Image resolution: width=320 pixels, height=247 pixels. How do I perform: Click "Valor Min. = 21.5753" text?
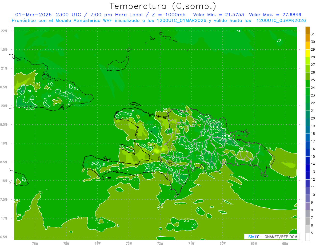coord(218,15)
